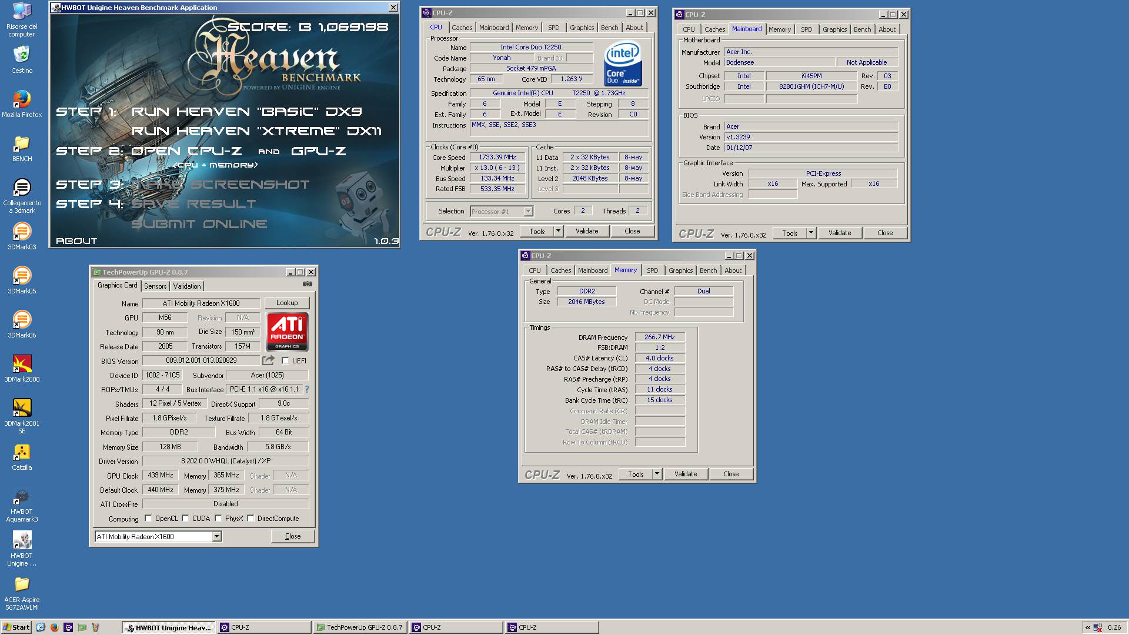Click the Driver Version field in GPU-Z
1129x635 pixels.
click(x=226, y=461)
